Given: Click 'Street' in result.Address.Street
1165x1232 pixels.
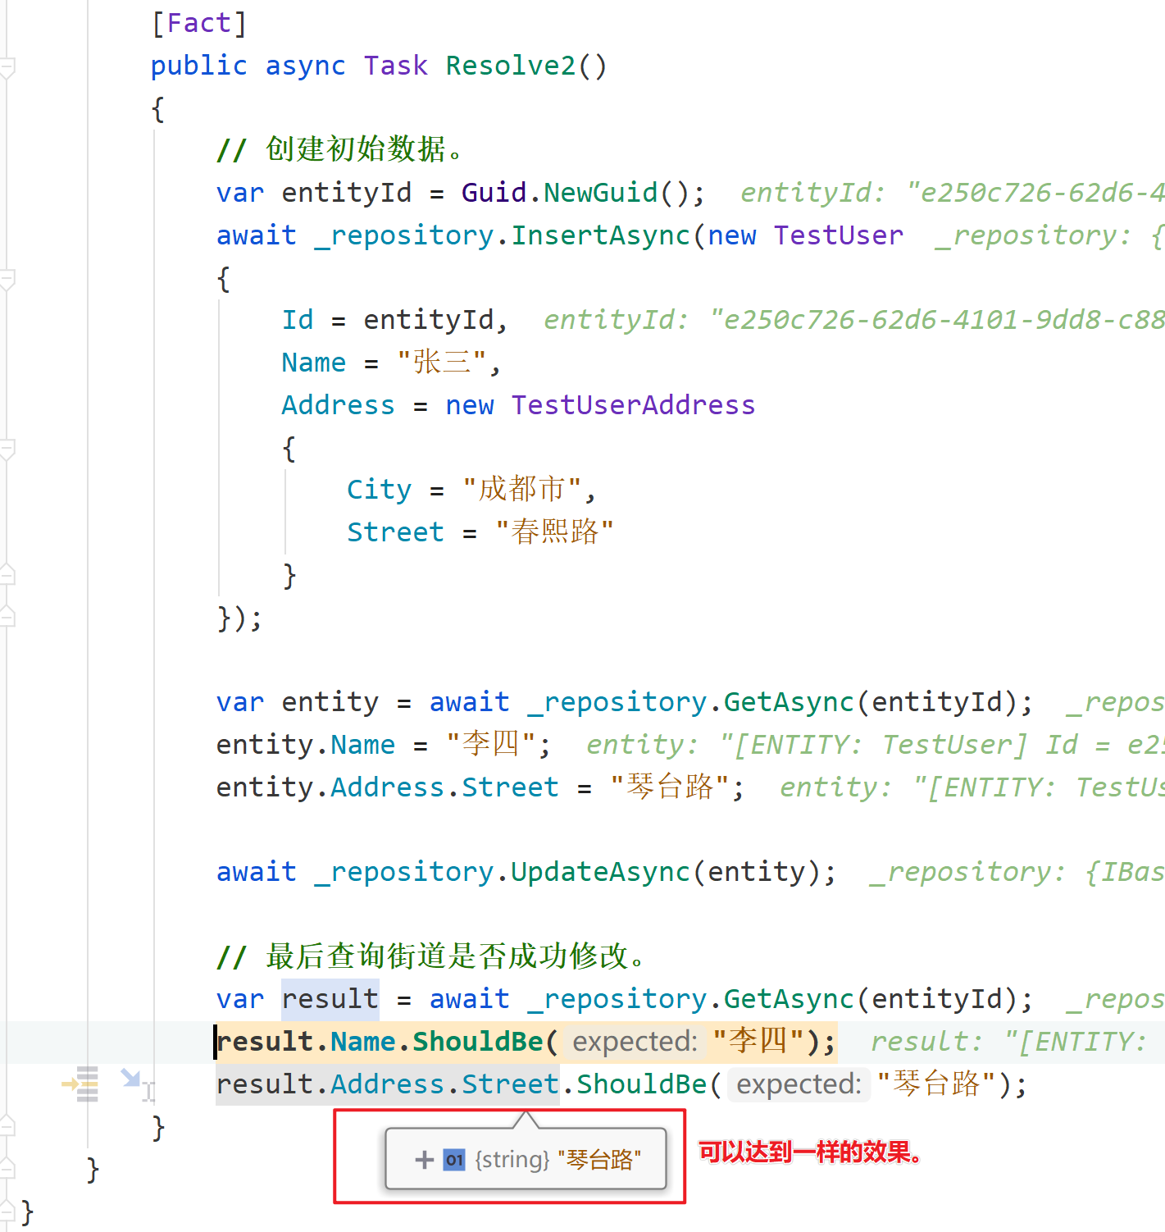Looking at the screenshot, I should click(510, 1084).
